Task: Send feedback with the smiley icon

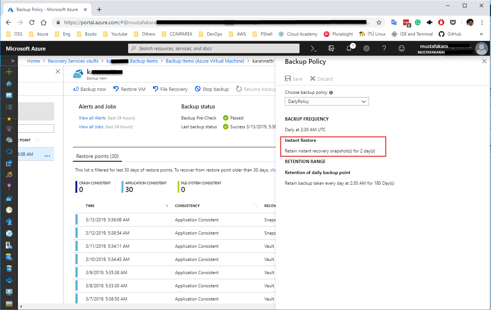Action: [x=402, y=48]
